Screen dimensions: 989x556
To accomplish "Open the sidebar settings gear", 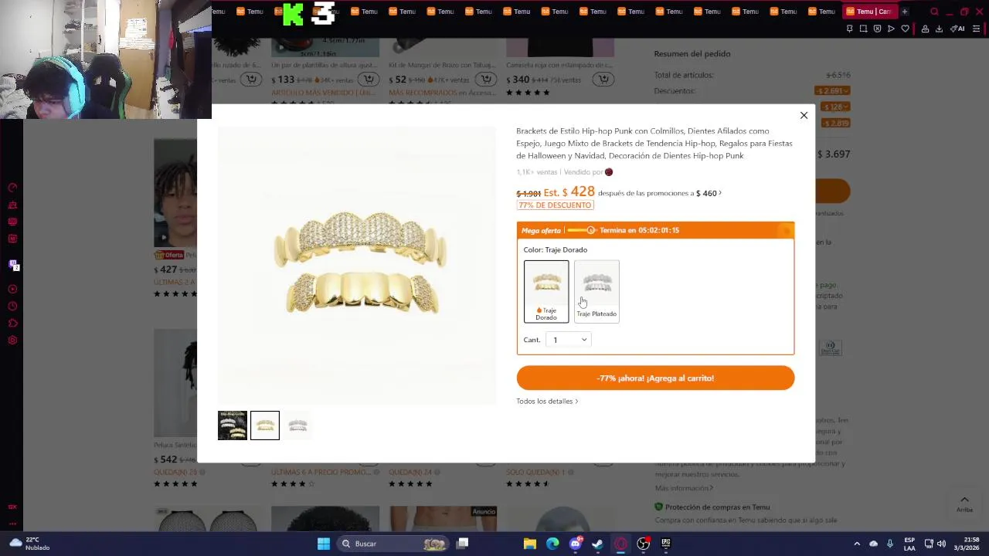I will coord(12,341).
